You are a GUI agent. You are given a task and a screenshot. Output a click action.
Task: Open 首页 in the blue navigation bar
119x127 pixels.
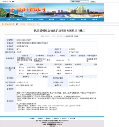click(x=9, y=19)
